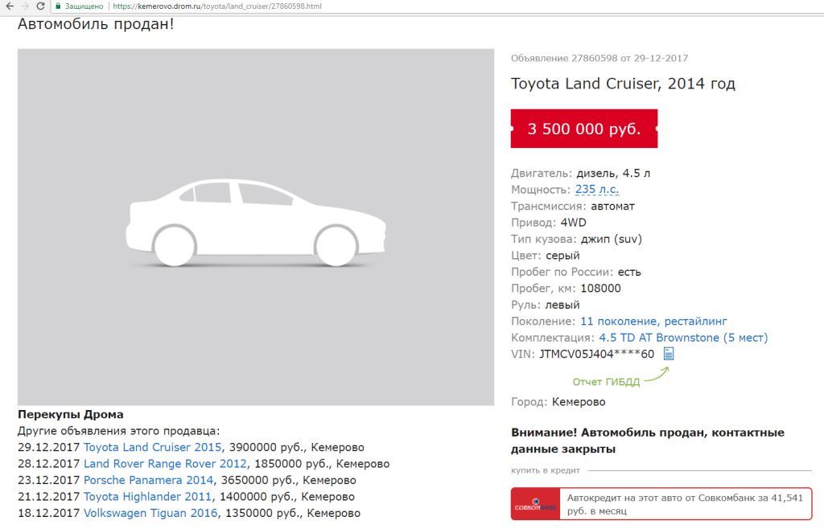This screenshot has height=529, width=824.
Task: Click the 'Перекупы Дрома' seller heading
Action: [71, 414]
